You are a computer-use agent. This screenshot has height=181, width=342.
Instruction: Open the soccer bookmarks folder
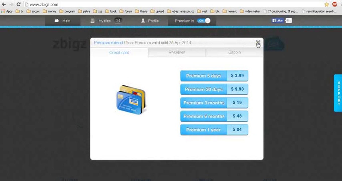(x=33, y=11)
